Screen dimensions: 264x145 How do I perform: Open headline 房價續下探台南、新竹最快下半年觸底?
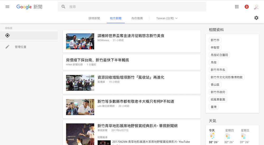[x=97, y=60]
